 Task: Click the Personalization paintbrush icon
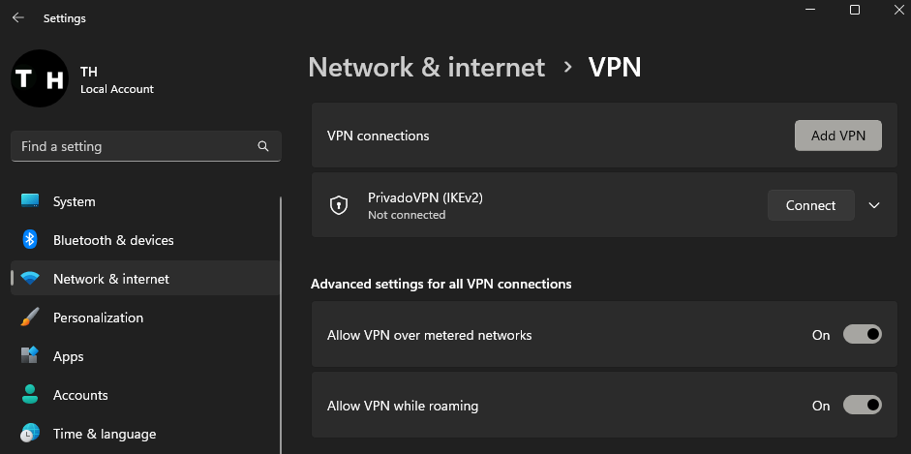click(30, 318)
